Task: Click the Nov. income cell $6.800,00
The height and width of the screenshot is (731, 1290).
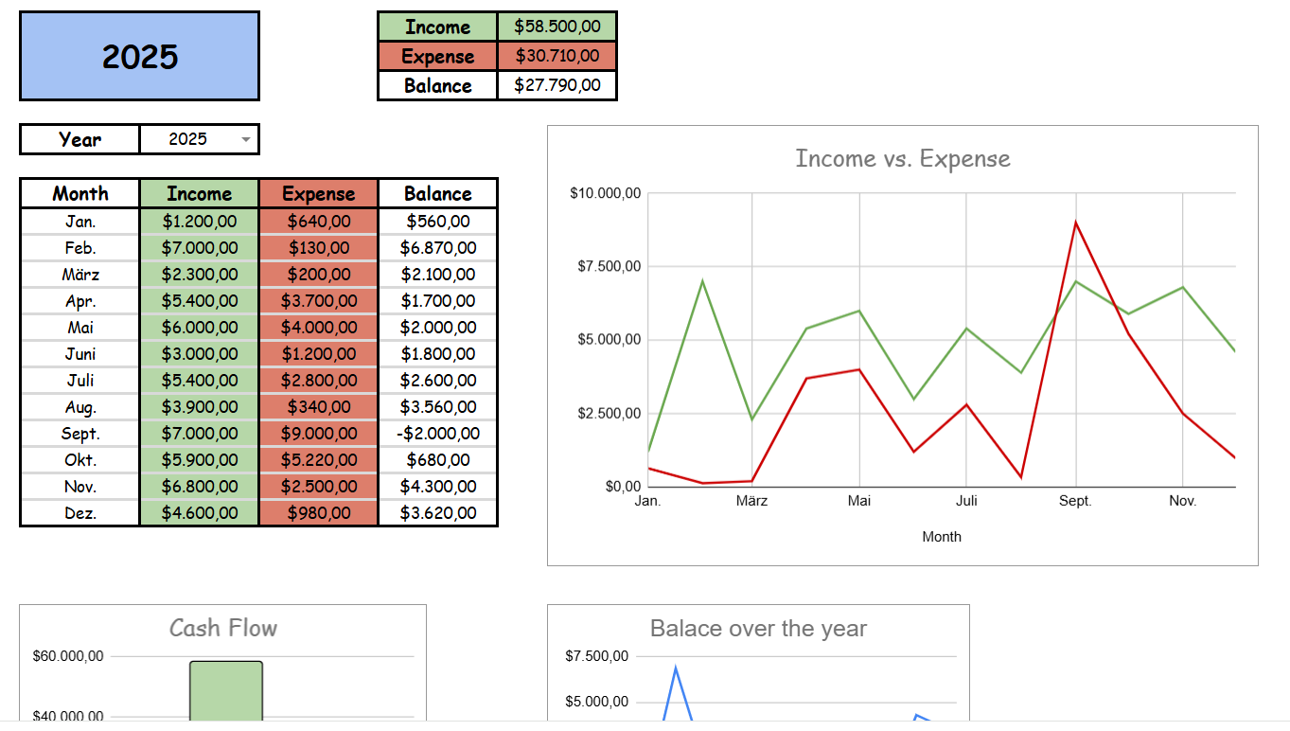Action: click(199, 487)
